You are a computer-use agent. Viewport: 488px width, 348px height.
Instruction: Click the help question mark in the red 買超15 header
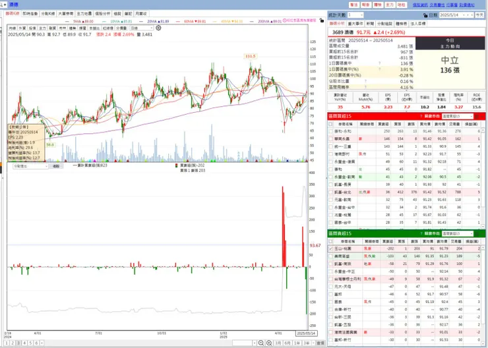421,116
